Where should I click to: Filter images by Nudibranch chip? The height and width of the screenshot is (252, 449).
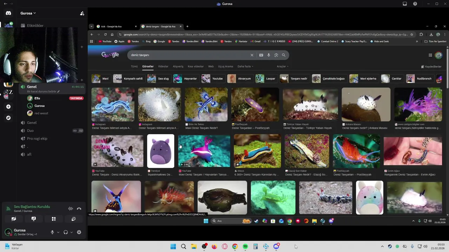pos(420,78)
